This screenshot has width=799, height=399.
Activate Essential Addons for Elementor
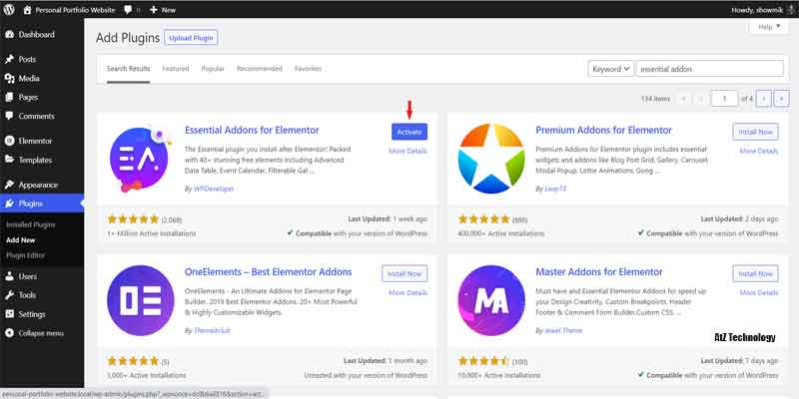[x=409, y=132]
